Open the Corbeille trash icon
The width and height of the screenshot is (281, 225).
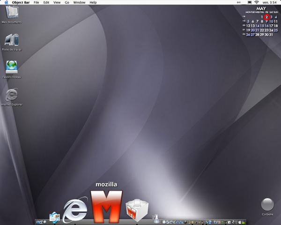tap(267, 205)
